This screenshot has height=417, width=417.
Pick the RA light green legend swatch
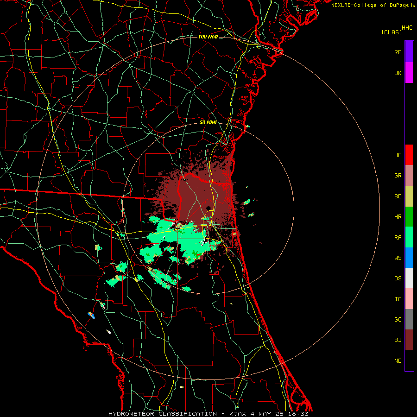409,237
